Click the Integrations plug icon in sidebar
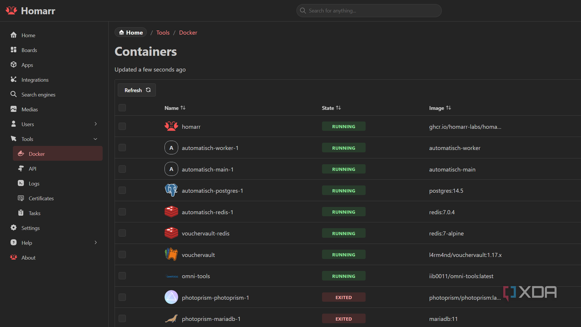This screenshot has height=327, width=581. (14, 79)
